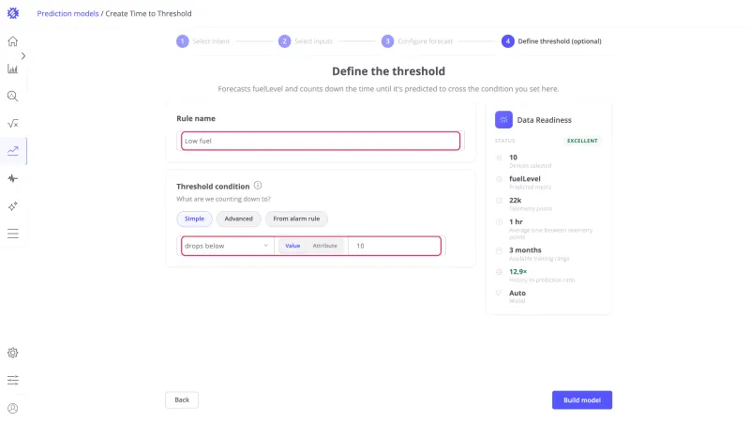Image resolution: width=750 pixels, height=422 pixels.
Task: Open the home icon in sidebar
Action: point(13,41)
